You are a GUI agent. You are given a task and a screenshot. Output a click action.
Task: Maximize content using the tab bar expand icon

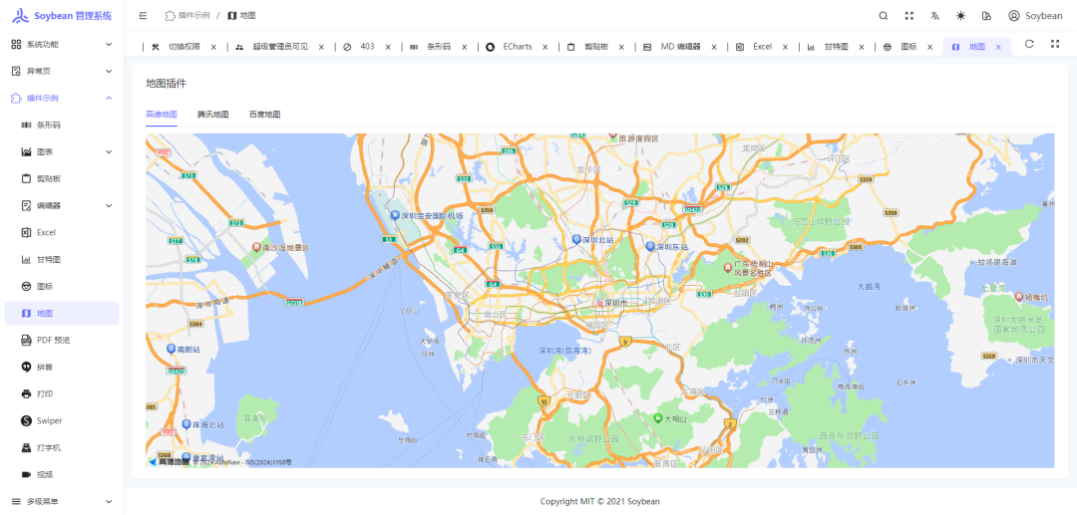coord(1055,44)
